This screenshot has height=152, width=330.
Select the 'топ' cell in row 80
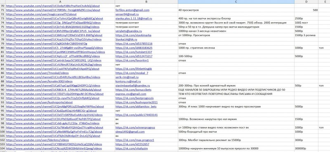(324, 48)
